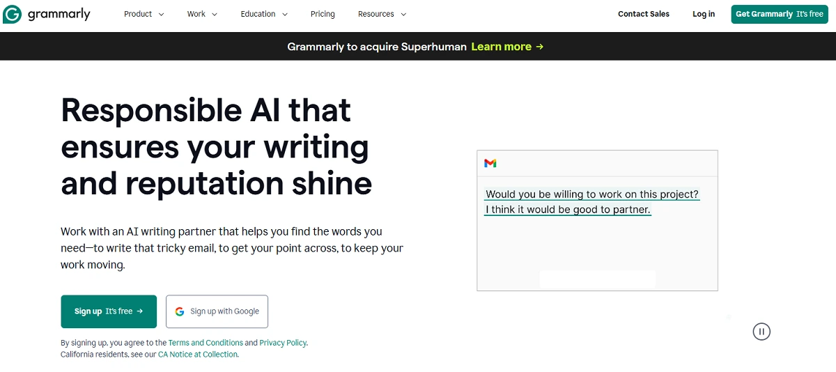Expand the Work dropdown
This screenshot has width=836, height=372.
click(x=202, y=14)
